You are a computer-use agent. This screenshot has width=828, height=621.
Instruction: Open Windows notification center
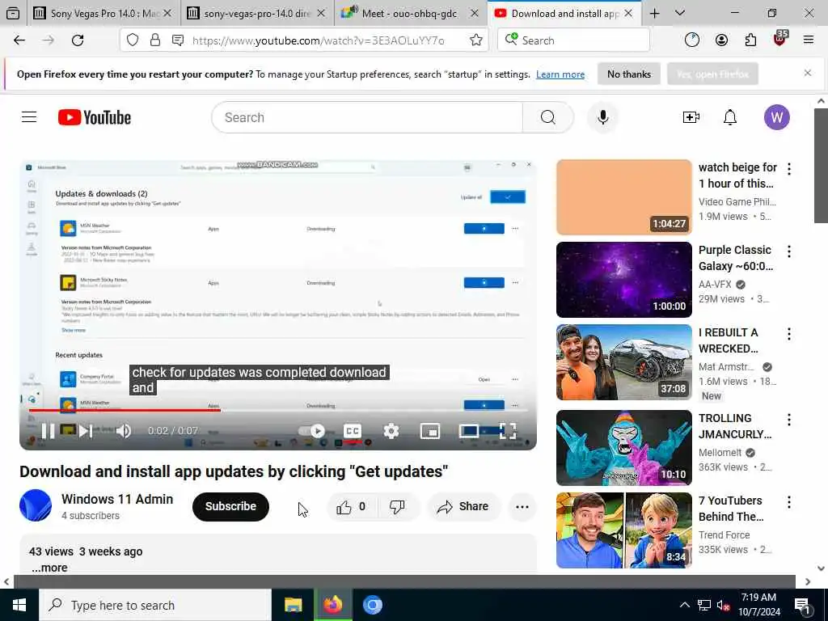(x=803, y=606)
